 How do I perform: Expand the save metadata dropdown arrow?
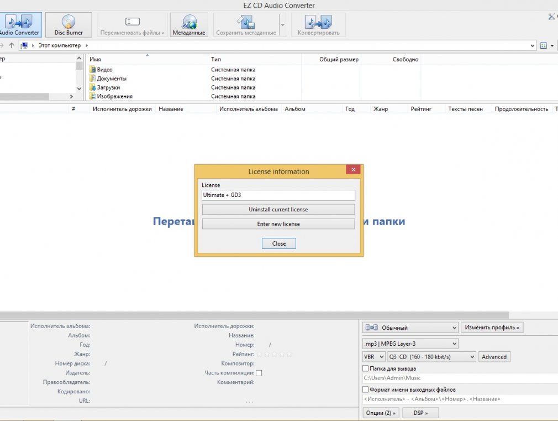pyautogui.click(x=282, y=24)
